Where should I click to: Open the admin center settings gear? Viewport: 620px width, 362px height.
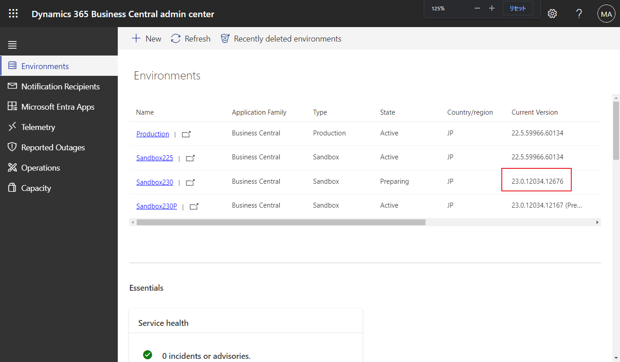[x=552, y=14]
